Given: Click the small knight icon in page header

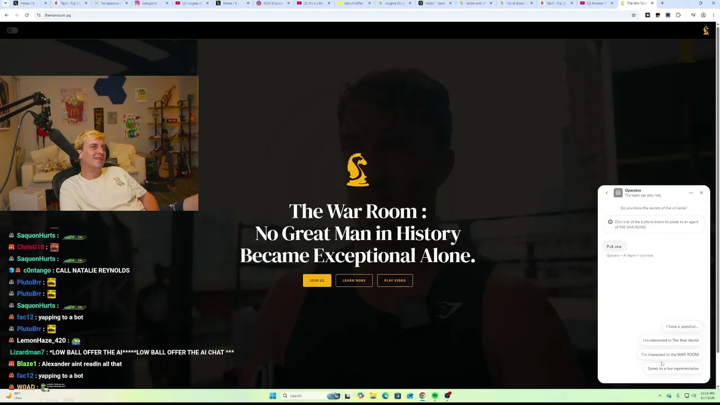Looking at the screenshot, I should coord(706,30).
